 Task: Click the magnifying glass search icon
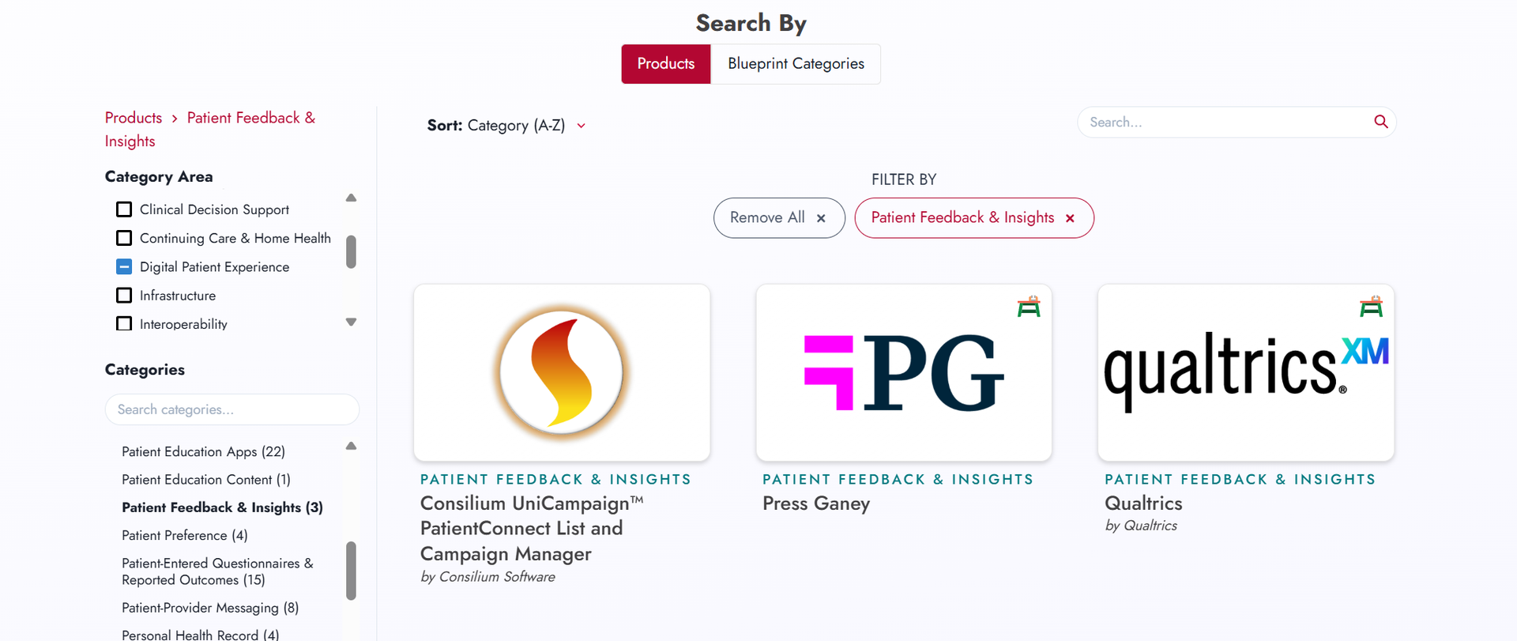[x=1380, y=122]
